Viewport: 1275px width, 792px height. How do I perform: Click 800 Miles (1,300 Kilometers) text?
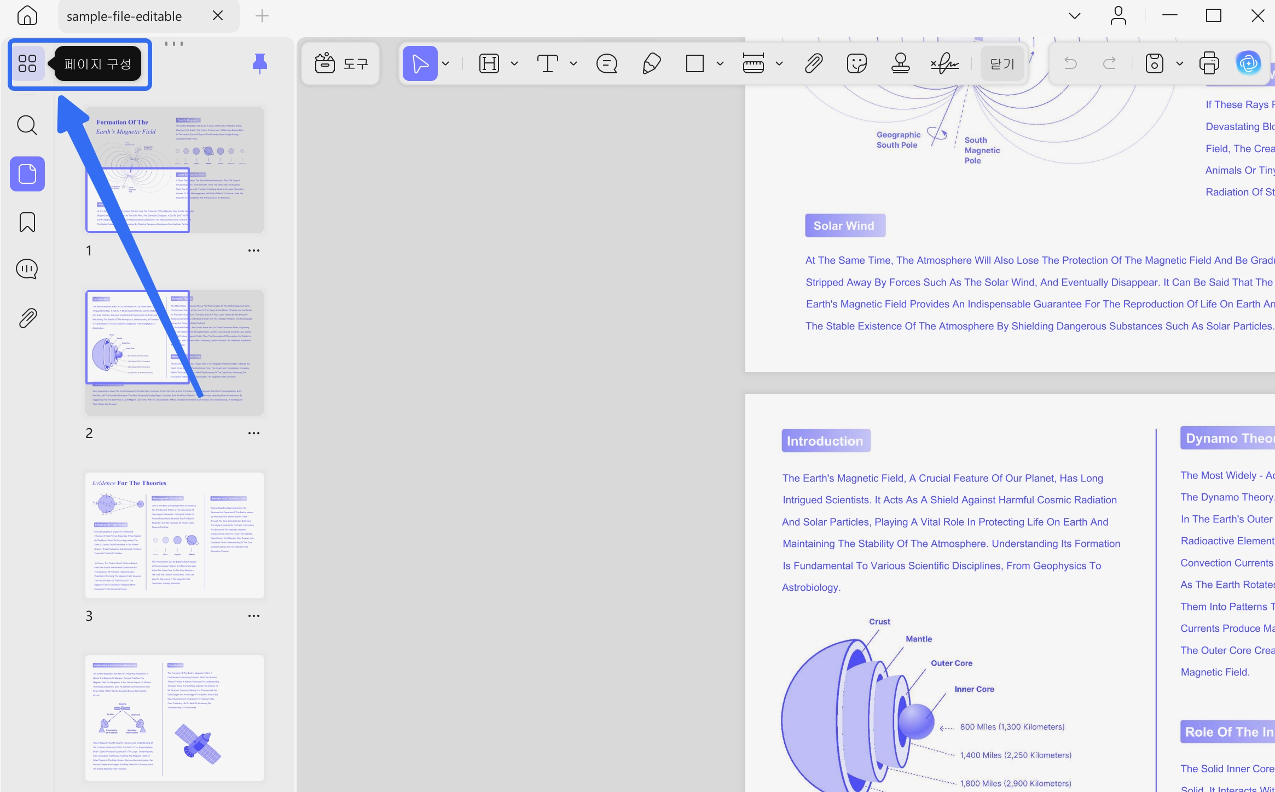coord(1012,727)
